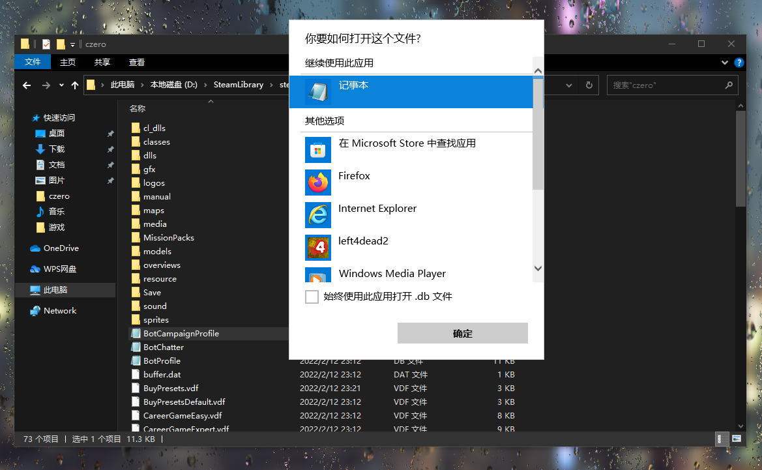Image resolution: width=762 pixels, height=470 pixels.
Task: Select the Firefox icon in app list
Action: tap(318, 183)
